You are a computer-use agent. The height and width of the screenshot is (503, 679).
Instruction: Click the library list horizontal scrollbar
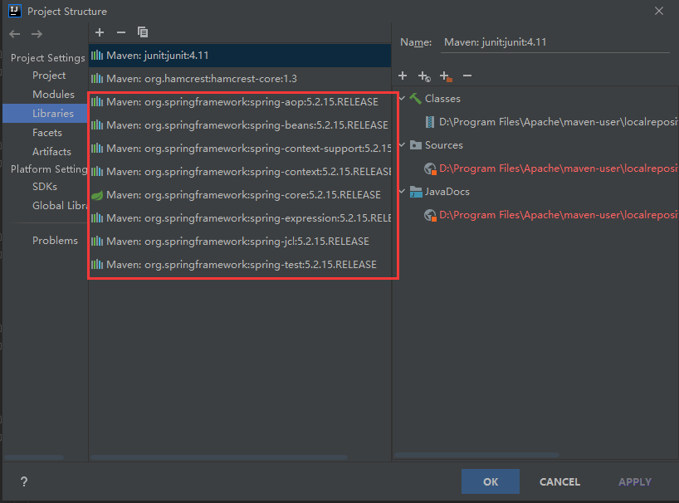pos(218,457)
